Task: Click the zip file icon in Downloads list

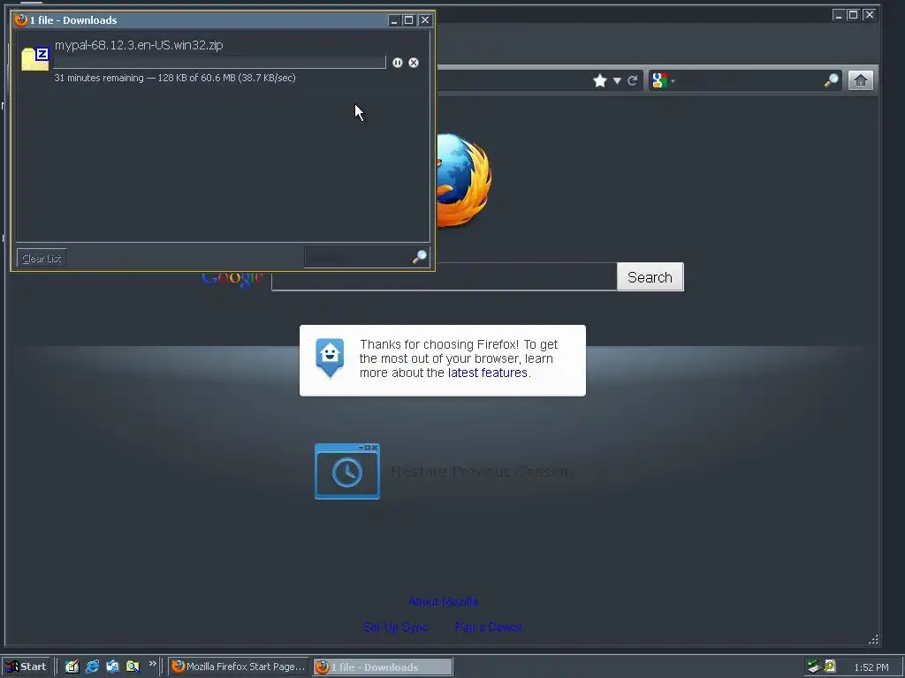Action: point(35,59)
